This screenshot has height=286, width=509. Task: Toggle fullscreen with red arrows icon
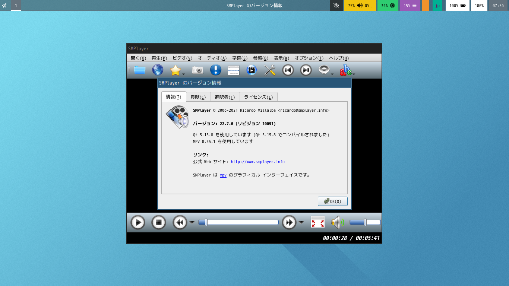[318, 222]
